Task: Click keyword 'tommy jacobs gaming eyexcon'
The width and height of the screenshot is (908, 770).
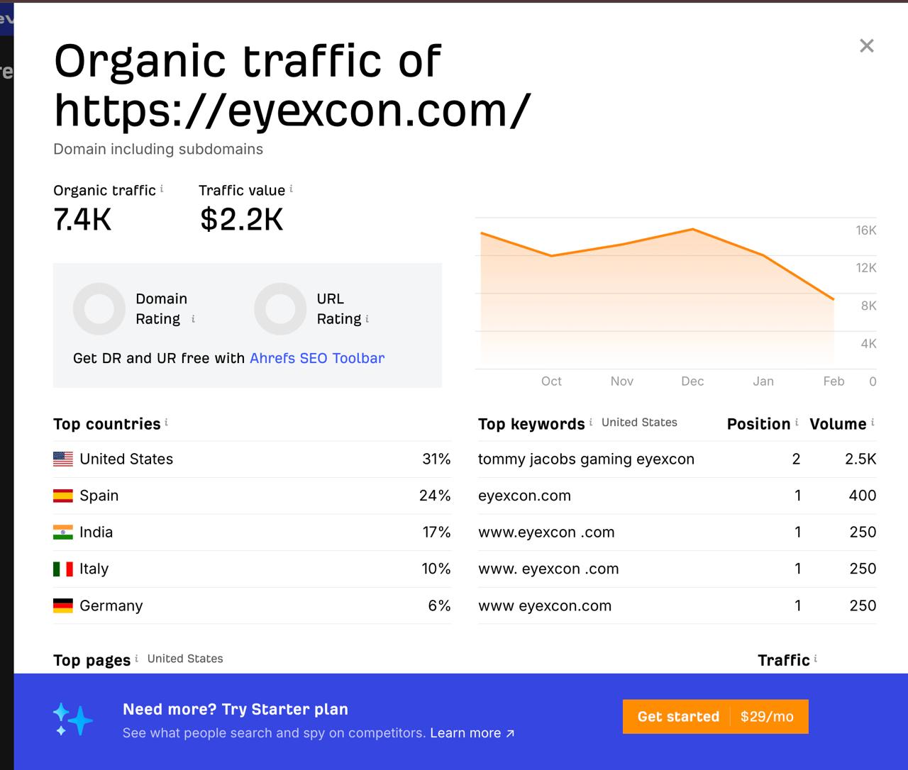Action: coord(586,459)
